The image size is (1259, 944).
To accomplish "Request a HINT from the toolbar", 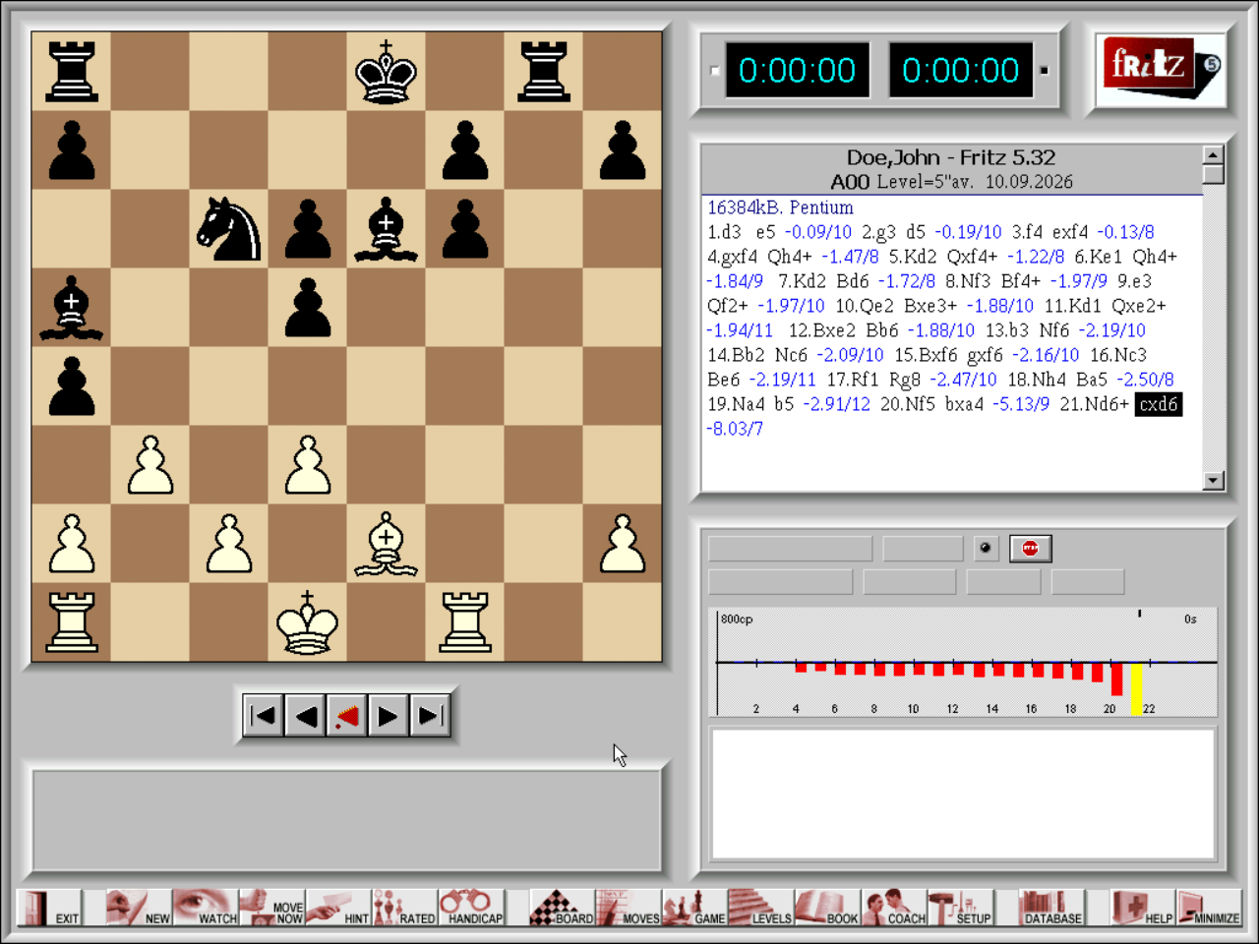I will 337,908.
